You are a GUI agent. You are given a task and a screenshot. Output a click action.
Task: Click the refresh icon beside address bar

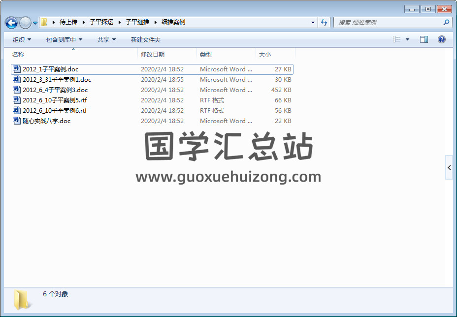(x=324, y=23)
